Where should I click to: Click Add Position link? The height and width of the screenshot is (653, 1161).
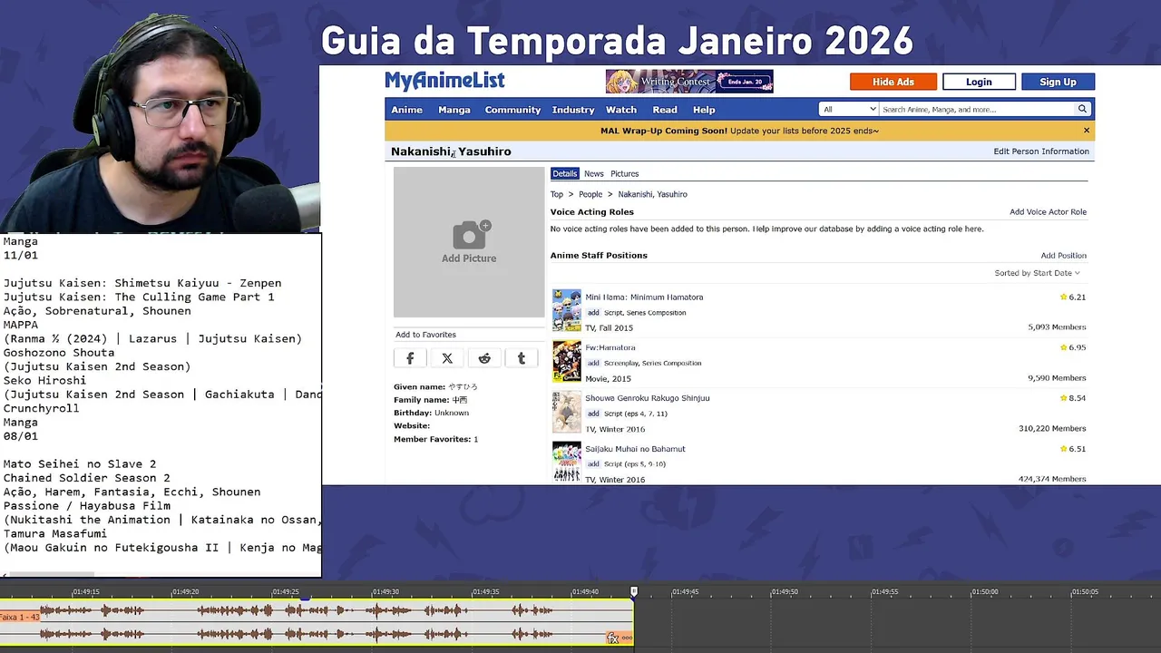point(1063,256)
